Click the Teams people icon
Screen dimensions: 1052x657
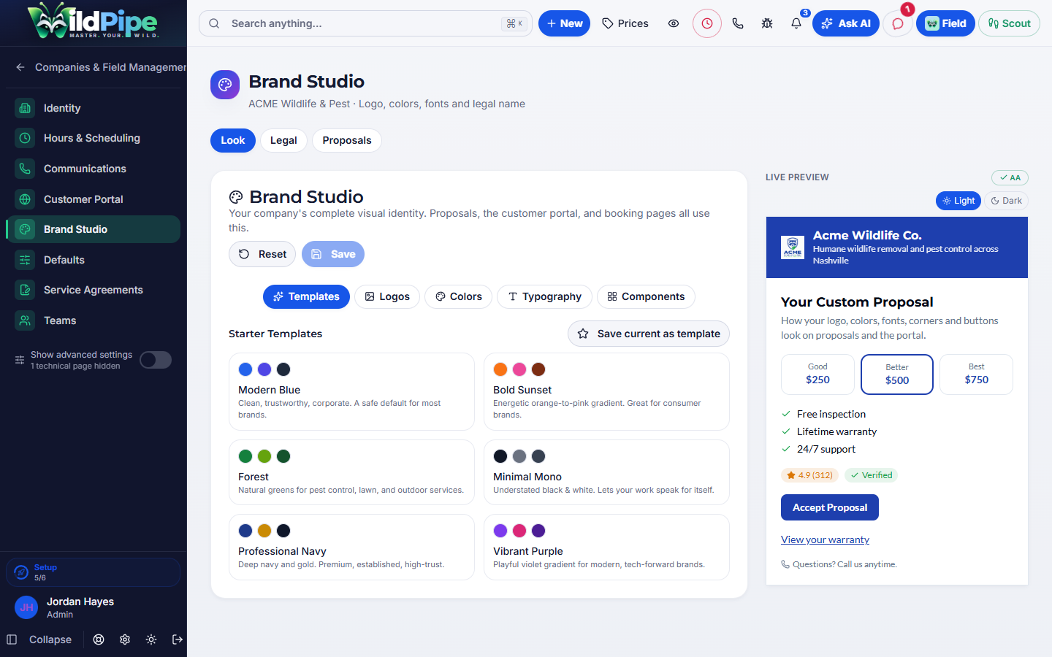click(x=25, y=320)
